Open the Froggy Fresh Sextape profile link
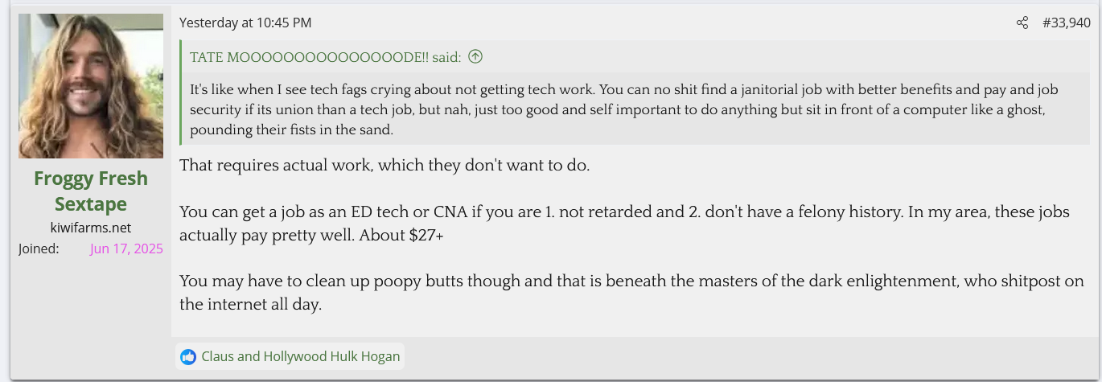The width and height of the screenshot is (1102, 382). (91, 191)
